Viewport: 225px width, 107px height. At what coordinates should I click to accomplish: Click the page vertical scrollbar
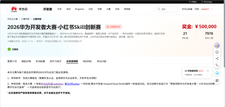point(224,35)
